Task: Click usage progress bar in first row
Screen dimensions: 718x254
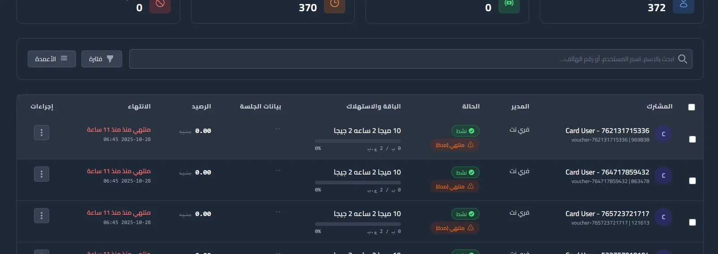Action: tap(358, 141)
